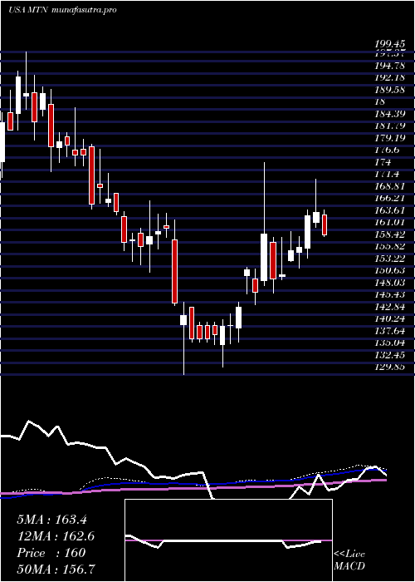Click the 148.03 axis label
The width and height of the screenshot is (415, 582).
point(390,283)
